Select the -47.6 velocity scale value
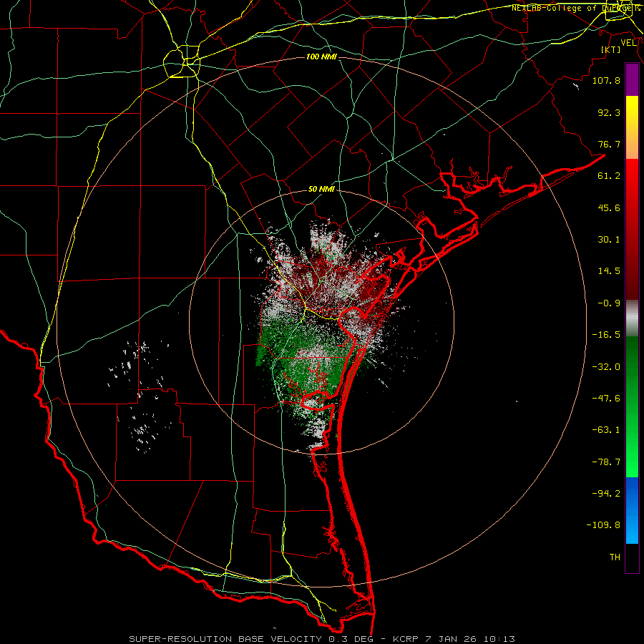Viewport: 644px width, 644px height. (x=606, y=399)
